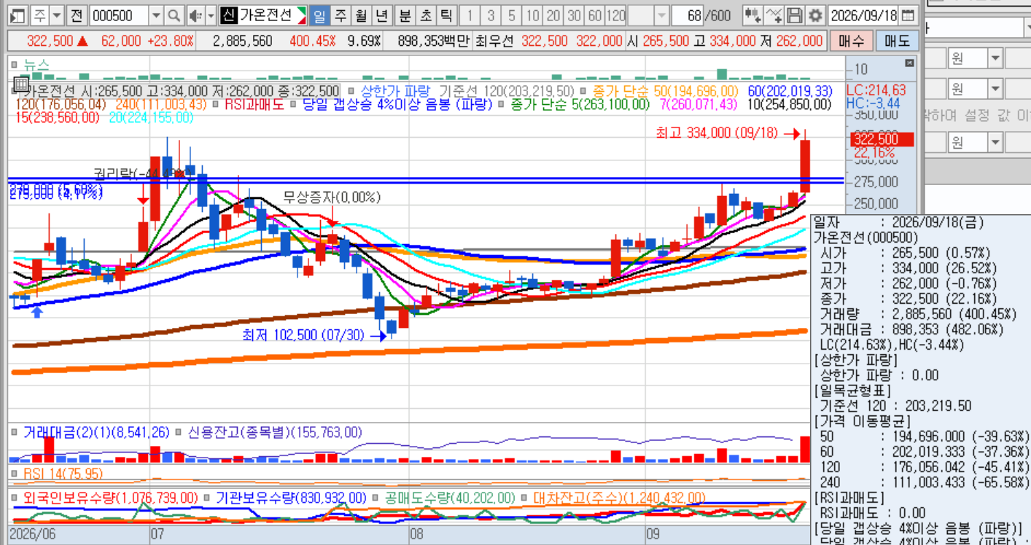Open the dropdown arrow next to speaker
Image resolution: width=1031 pixels, height=545 pixels.
[x=211, y=15]
